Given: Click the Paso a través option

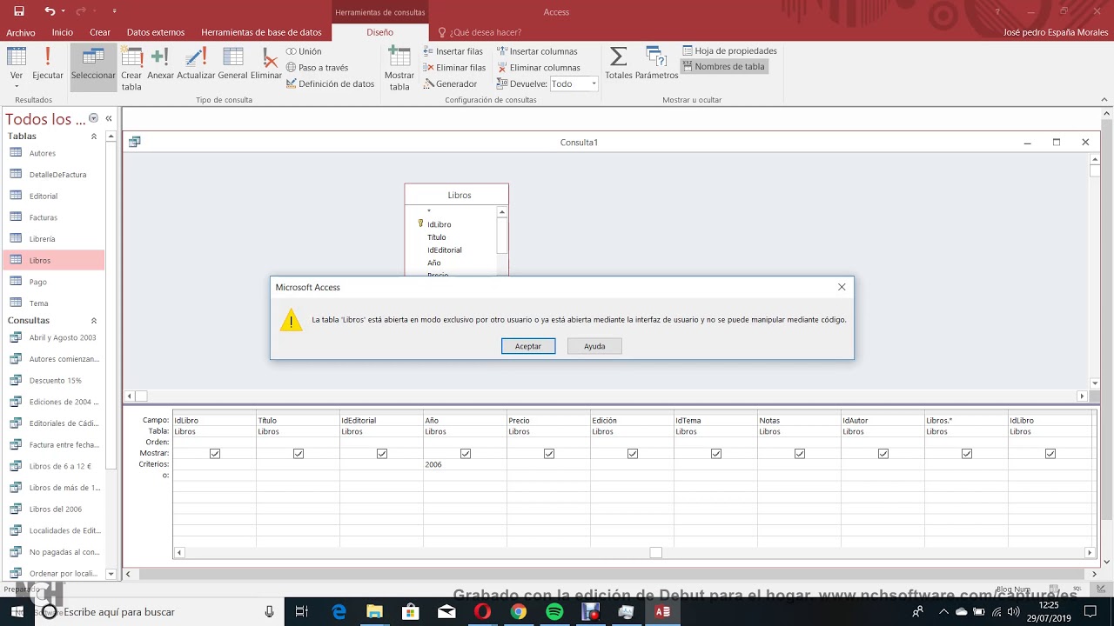Looking at the screenshot, I should (317, 68).
